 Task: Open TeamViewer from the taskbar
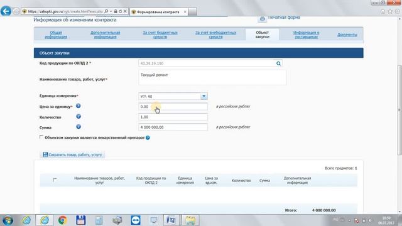pyautogui.click(x=136, y=220)
